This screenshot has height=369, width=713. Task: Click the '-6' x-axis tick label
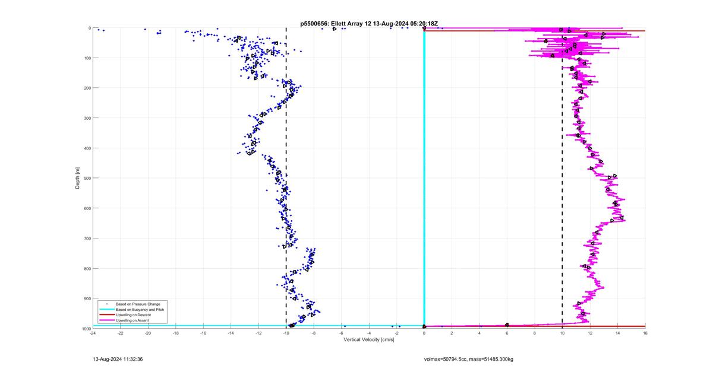pos(342,333)
